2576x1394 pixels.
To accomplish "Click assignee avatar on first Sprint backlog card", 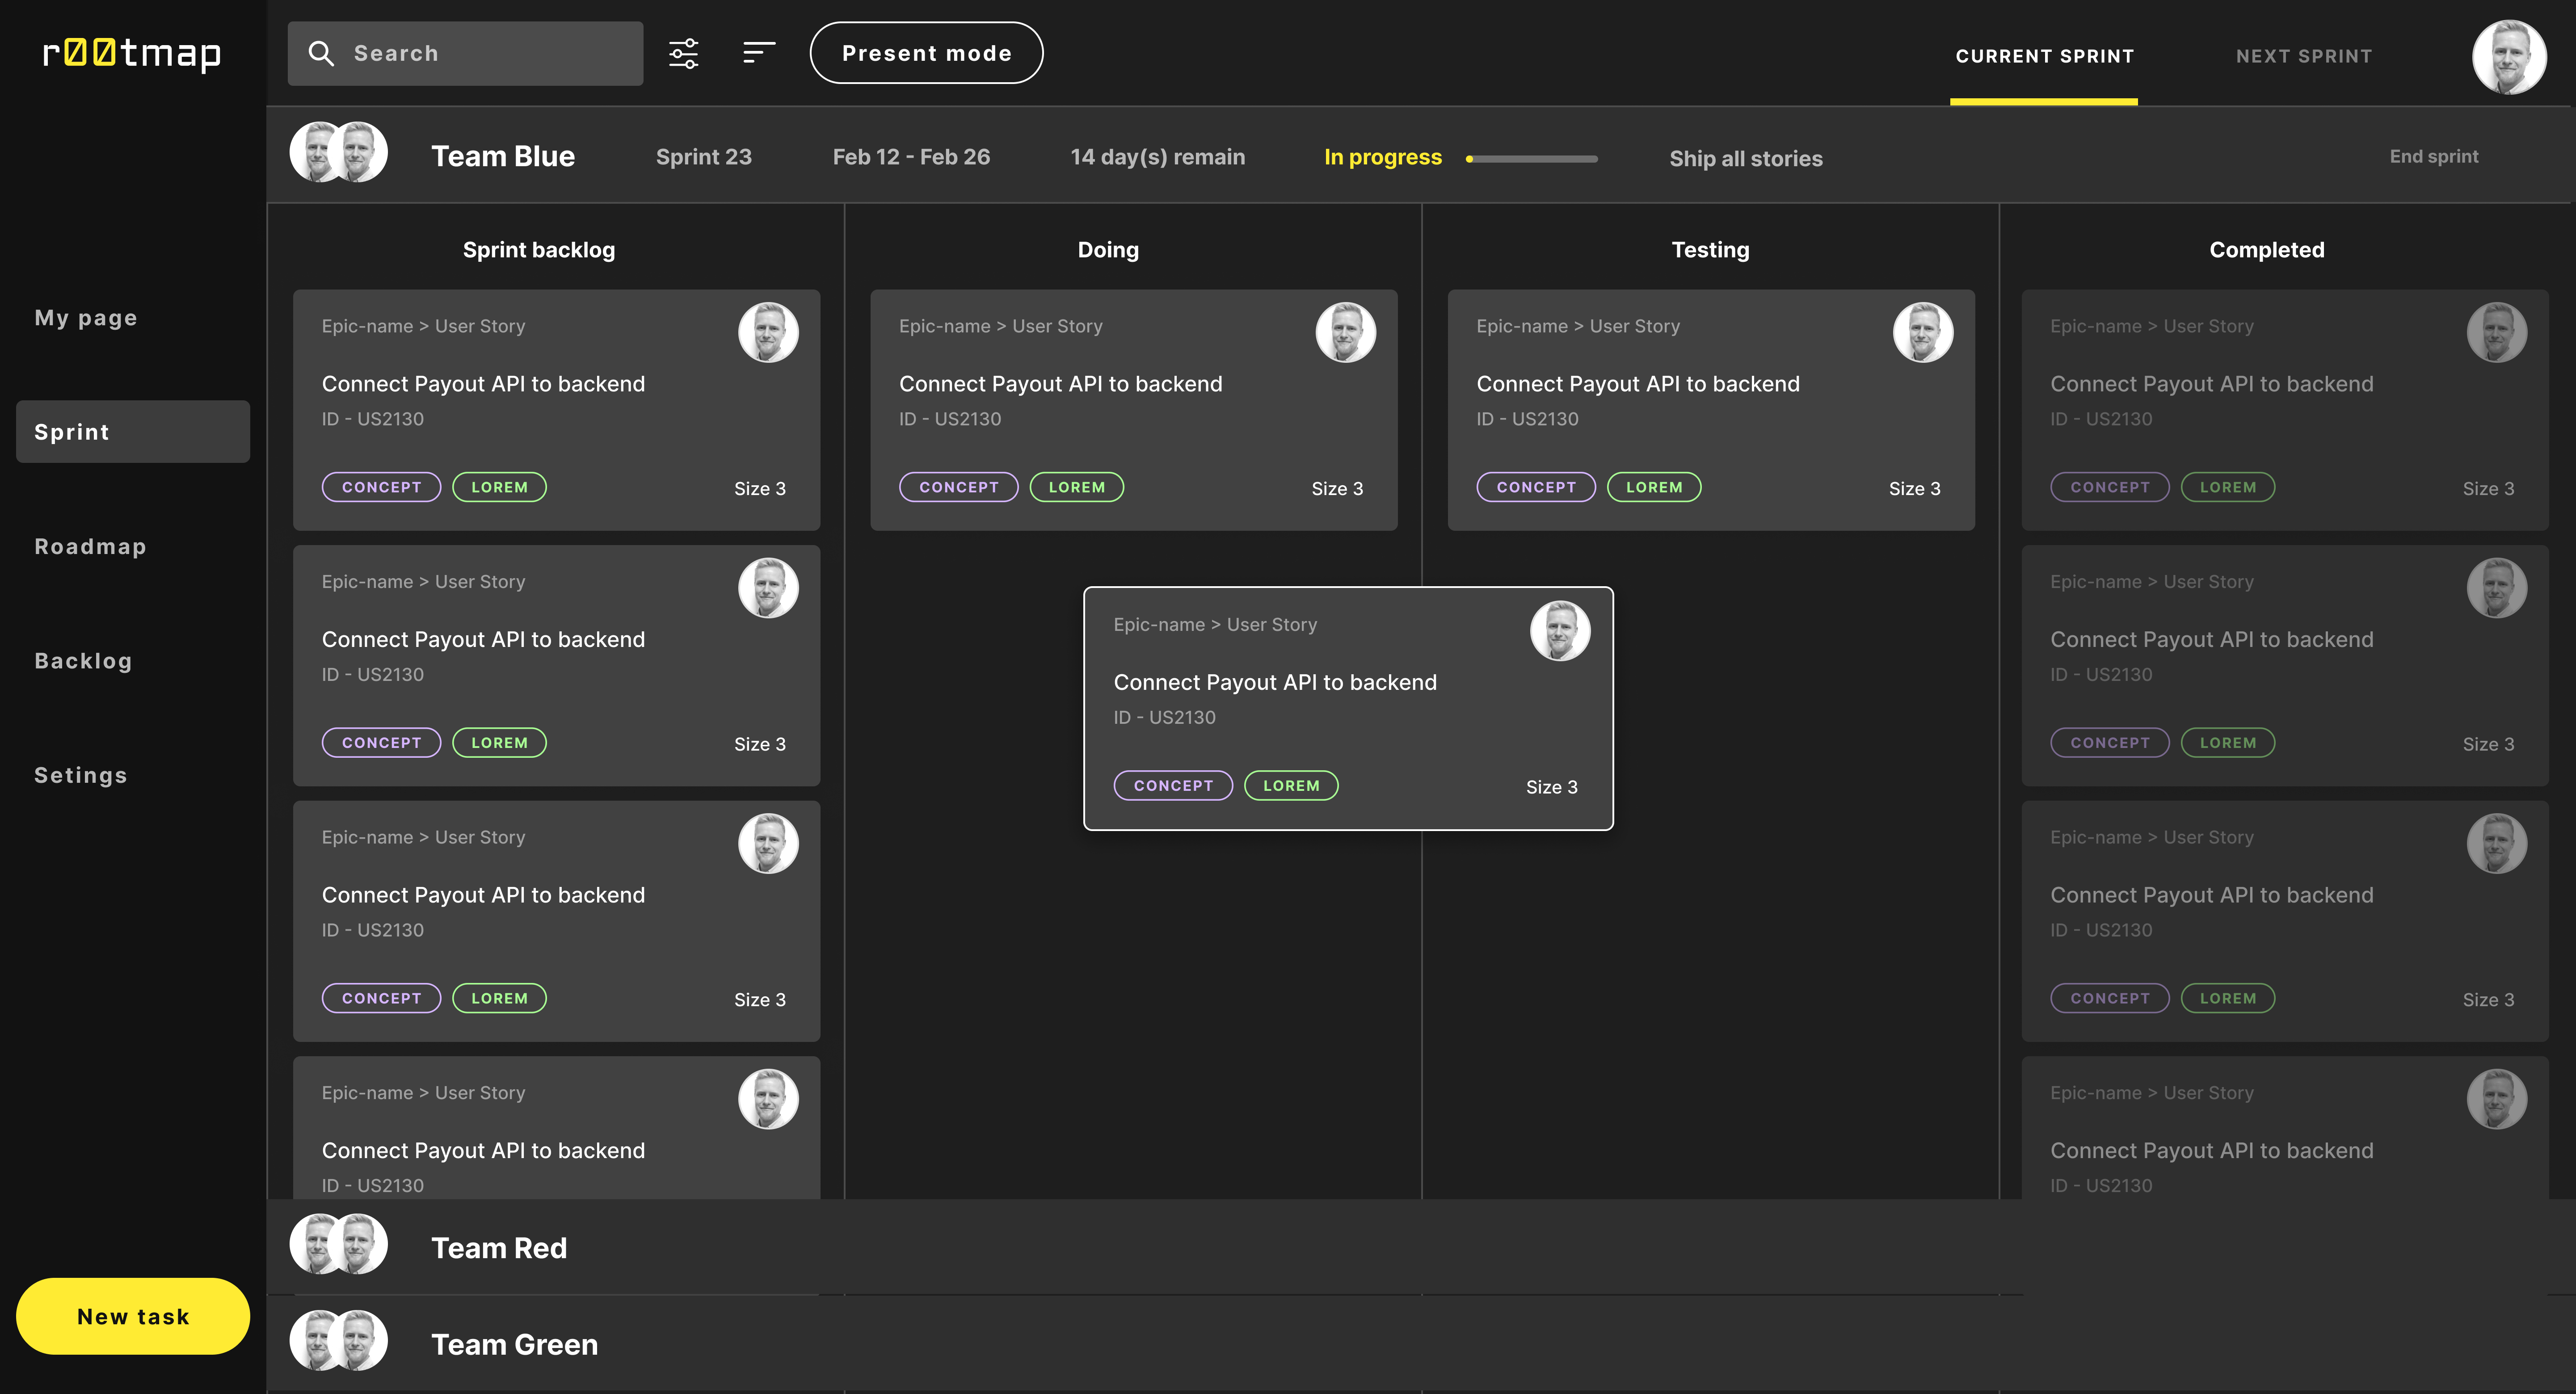I will (x=768, y=332).
